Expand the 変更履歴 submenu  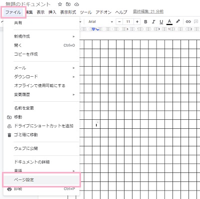coord(41,95)
